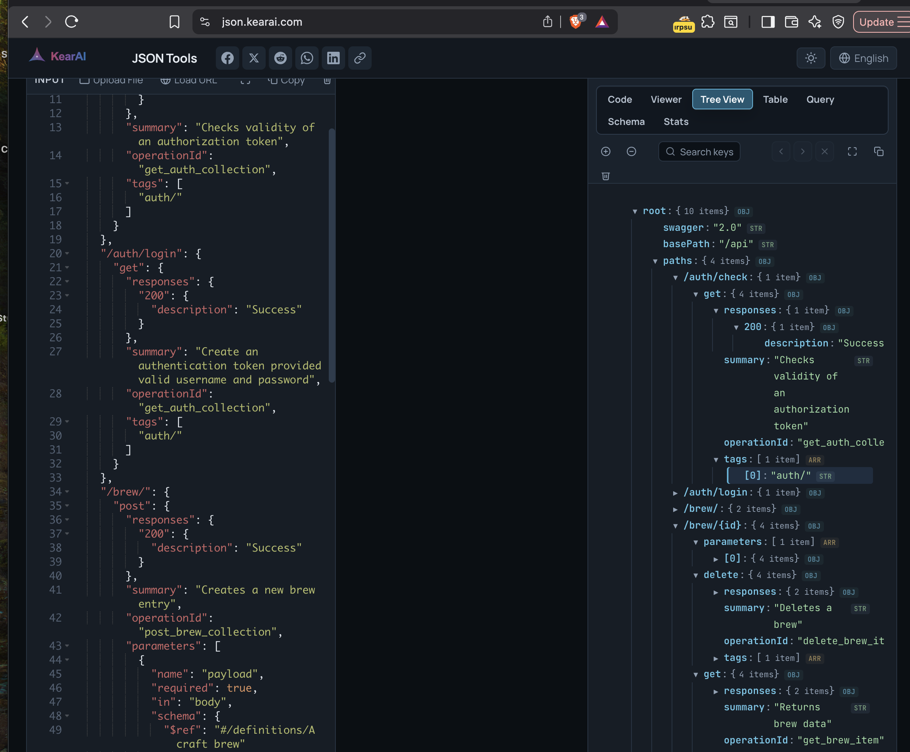The width and height of the screenshot is (910, 752).
Task: Click the KearAI logo
Action: (58, 56)
